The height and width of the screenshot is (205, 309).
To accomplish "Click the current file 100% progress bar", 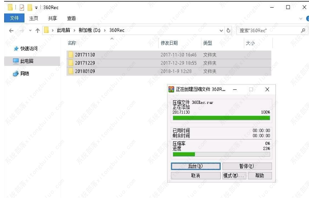I will click(x=221, y=118).
